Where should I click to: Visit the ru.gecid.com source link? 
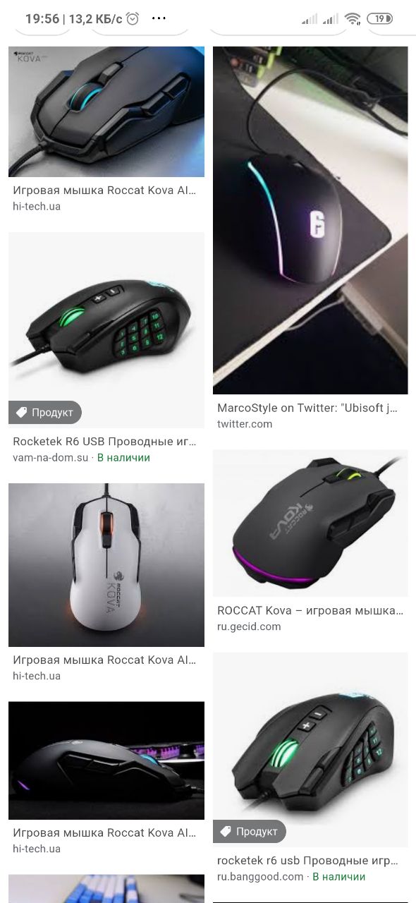(249, 626)
